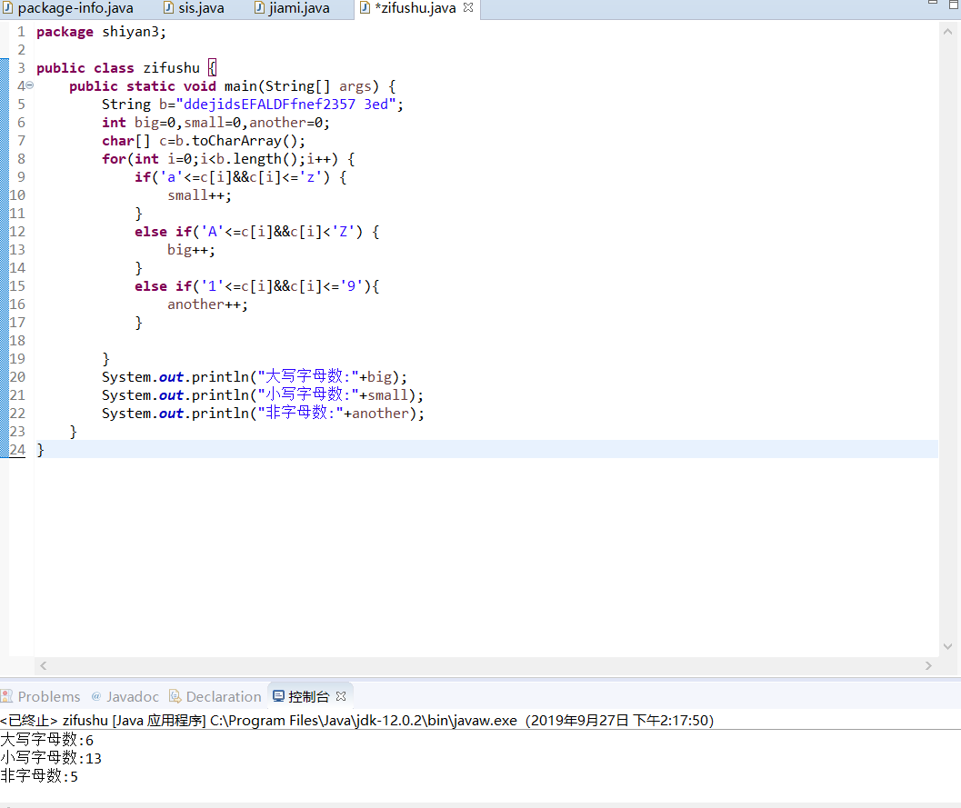Click the condition 'A'<=c[i]&&c[i]<'Z'
Viewport: 961px width, 808px height.
(x=277, y=232)
